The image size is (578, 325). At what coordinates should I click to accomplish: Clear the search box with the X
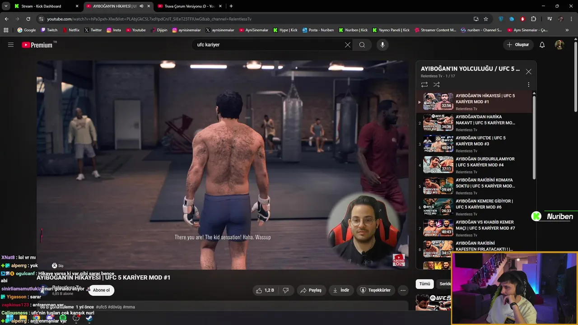coord(347,45)
